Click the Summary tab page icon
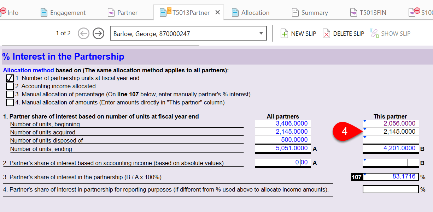Viewport: 433px width, 212px height. click(295, 12)
